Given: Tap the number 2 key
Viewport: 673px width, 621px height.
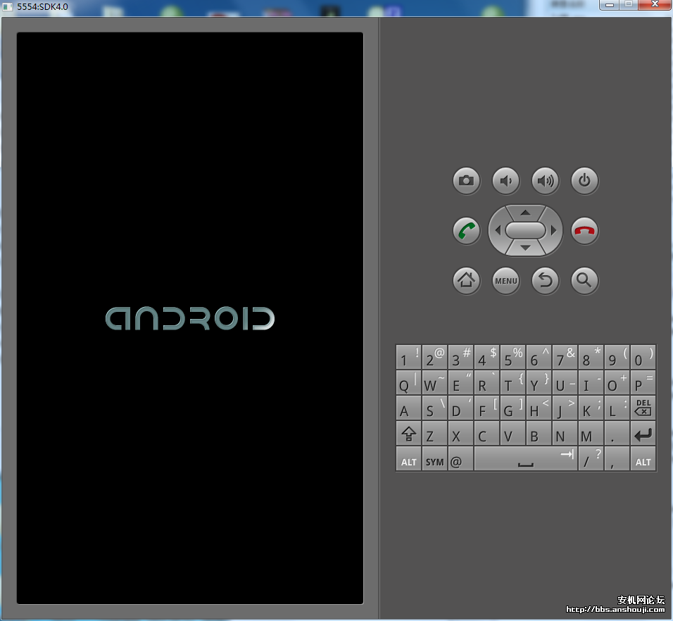Looking at the screenshot, I should point(435,357).
